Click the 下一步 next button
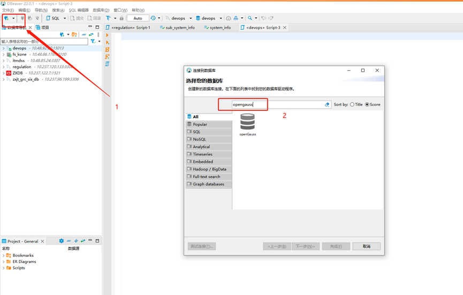The height and width of the screenshot is (295, 463). (306, 246)
